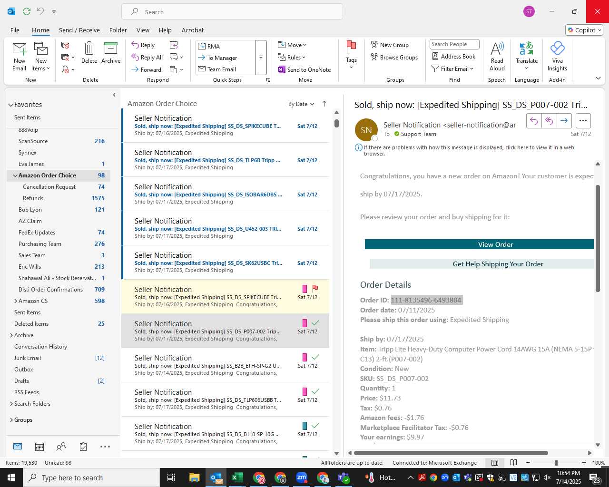Click Reply in the Respond group
This screenshot has height=487, width=609.
143,45
